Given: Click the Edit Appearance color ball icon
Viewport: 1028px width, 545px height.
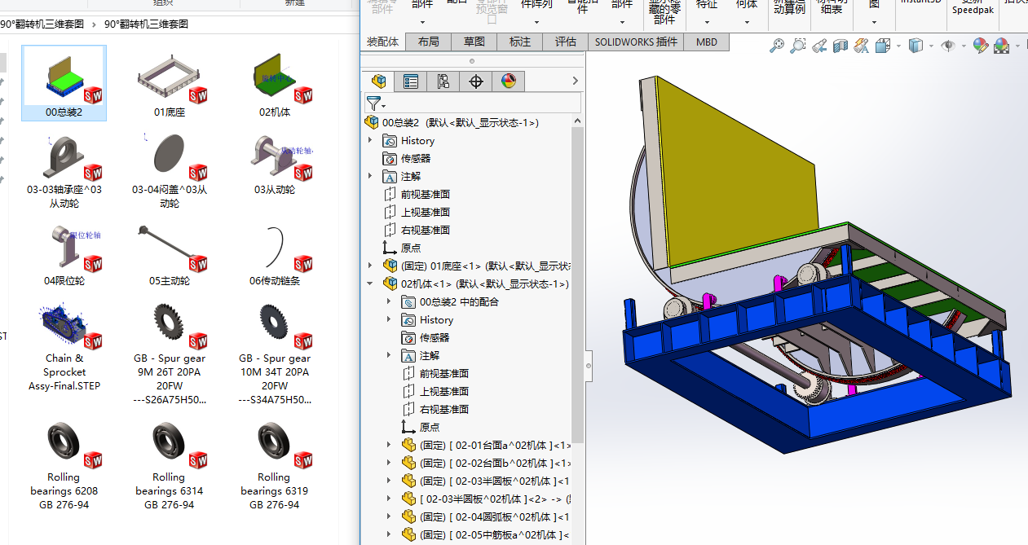Looking at the screenshot, I should (x=980, y=46).
